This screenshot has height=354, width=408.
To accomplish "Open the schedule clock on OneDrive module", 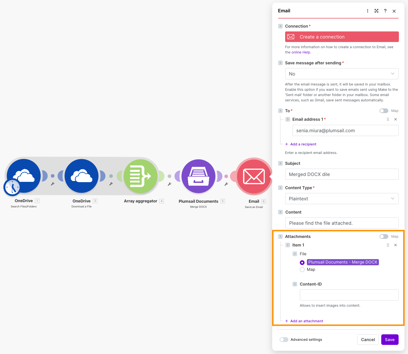I will point(12,187).
